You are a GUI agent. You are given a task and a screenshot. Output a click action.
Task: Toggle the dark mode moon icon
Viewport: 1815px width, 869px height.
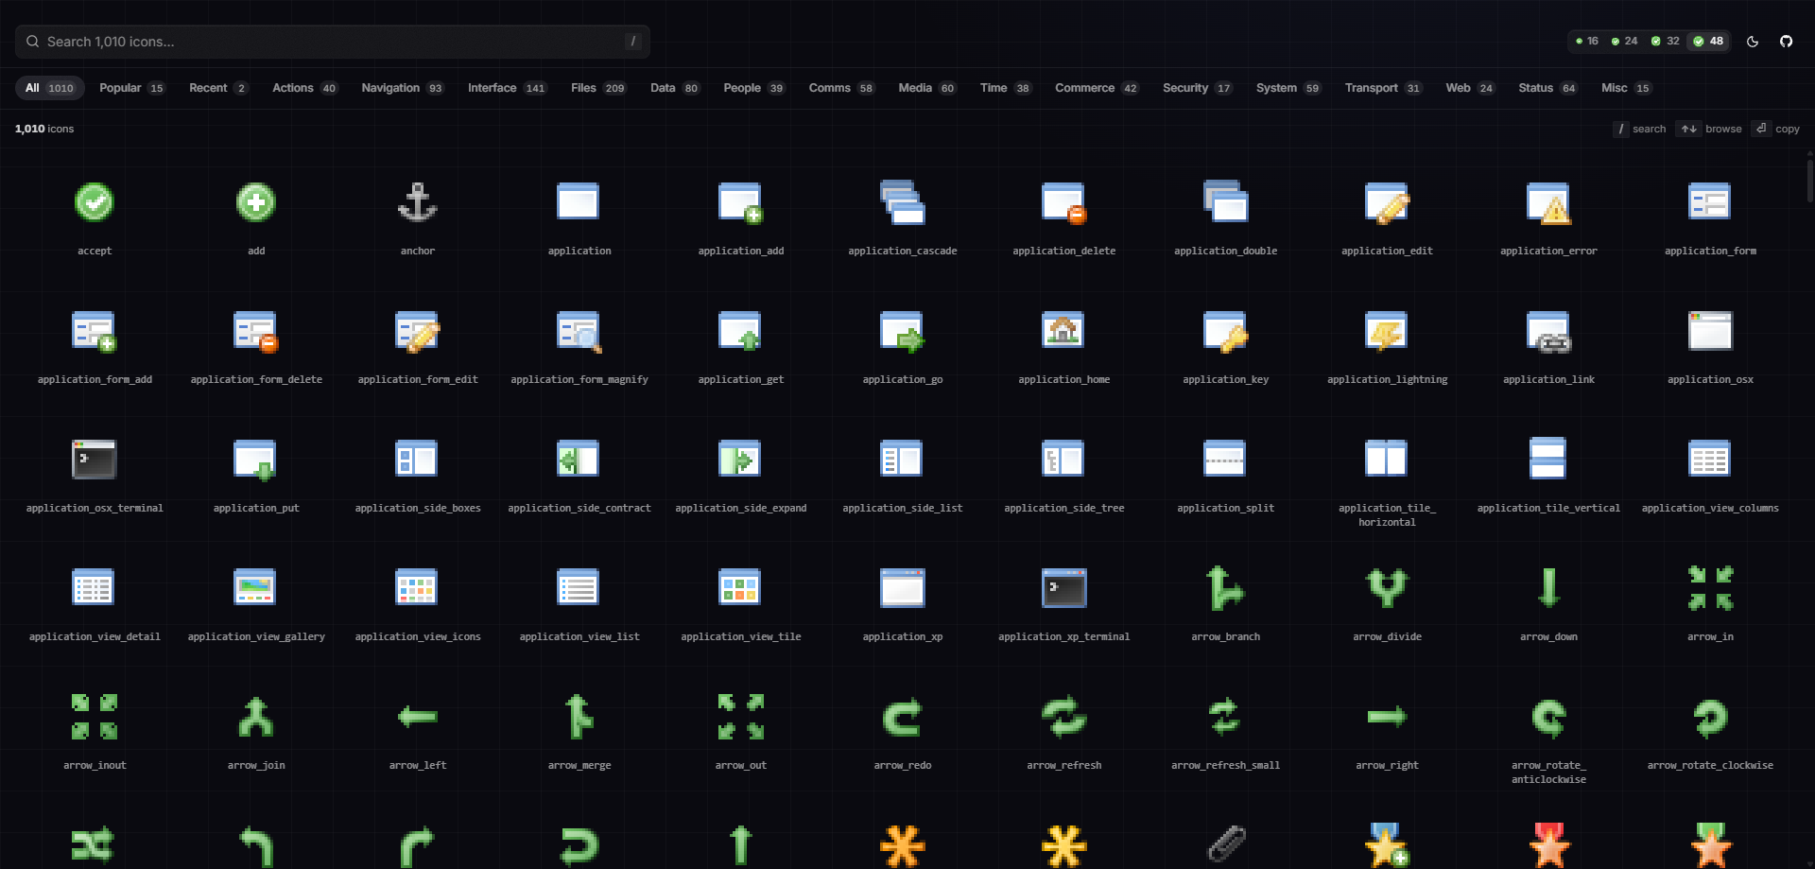click(x=1753, y=42)
